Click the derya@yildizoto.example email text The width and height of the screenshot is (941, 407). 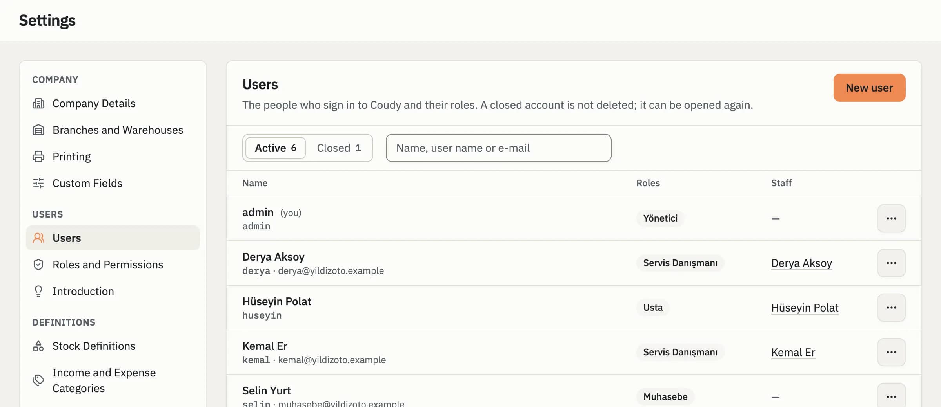point(331,271)
